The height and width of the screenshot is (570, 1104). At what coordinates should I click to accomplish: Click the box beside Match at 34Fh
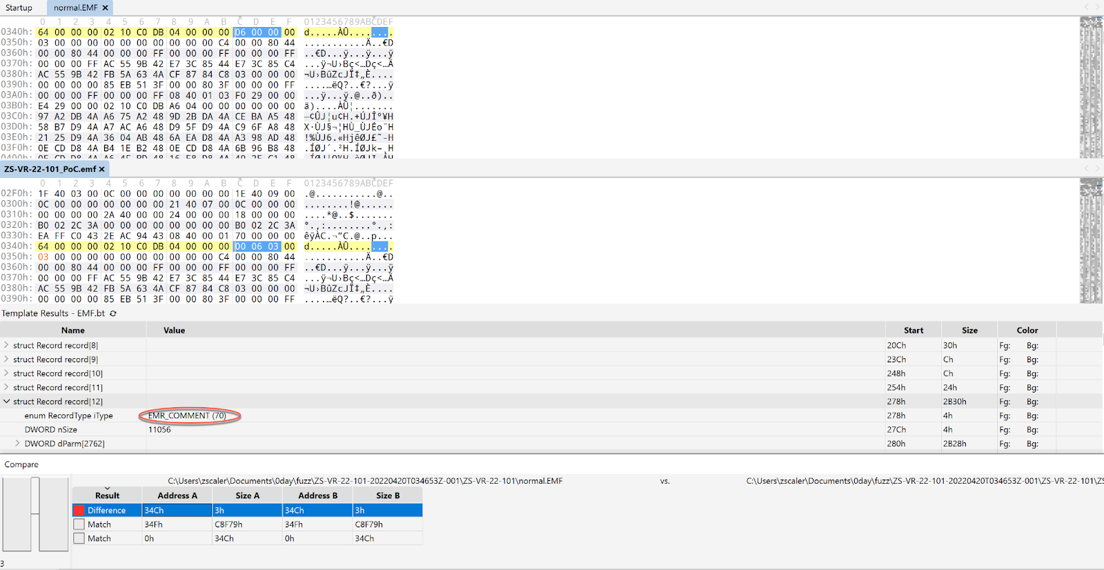(79, 524)
